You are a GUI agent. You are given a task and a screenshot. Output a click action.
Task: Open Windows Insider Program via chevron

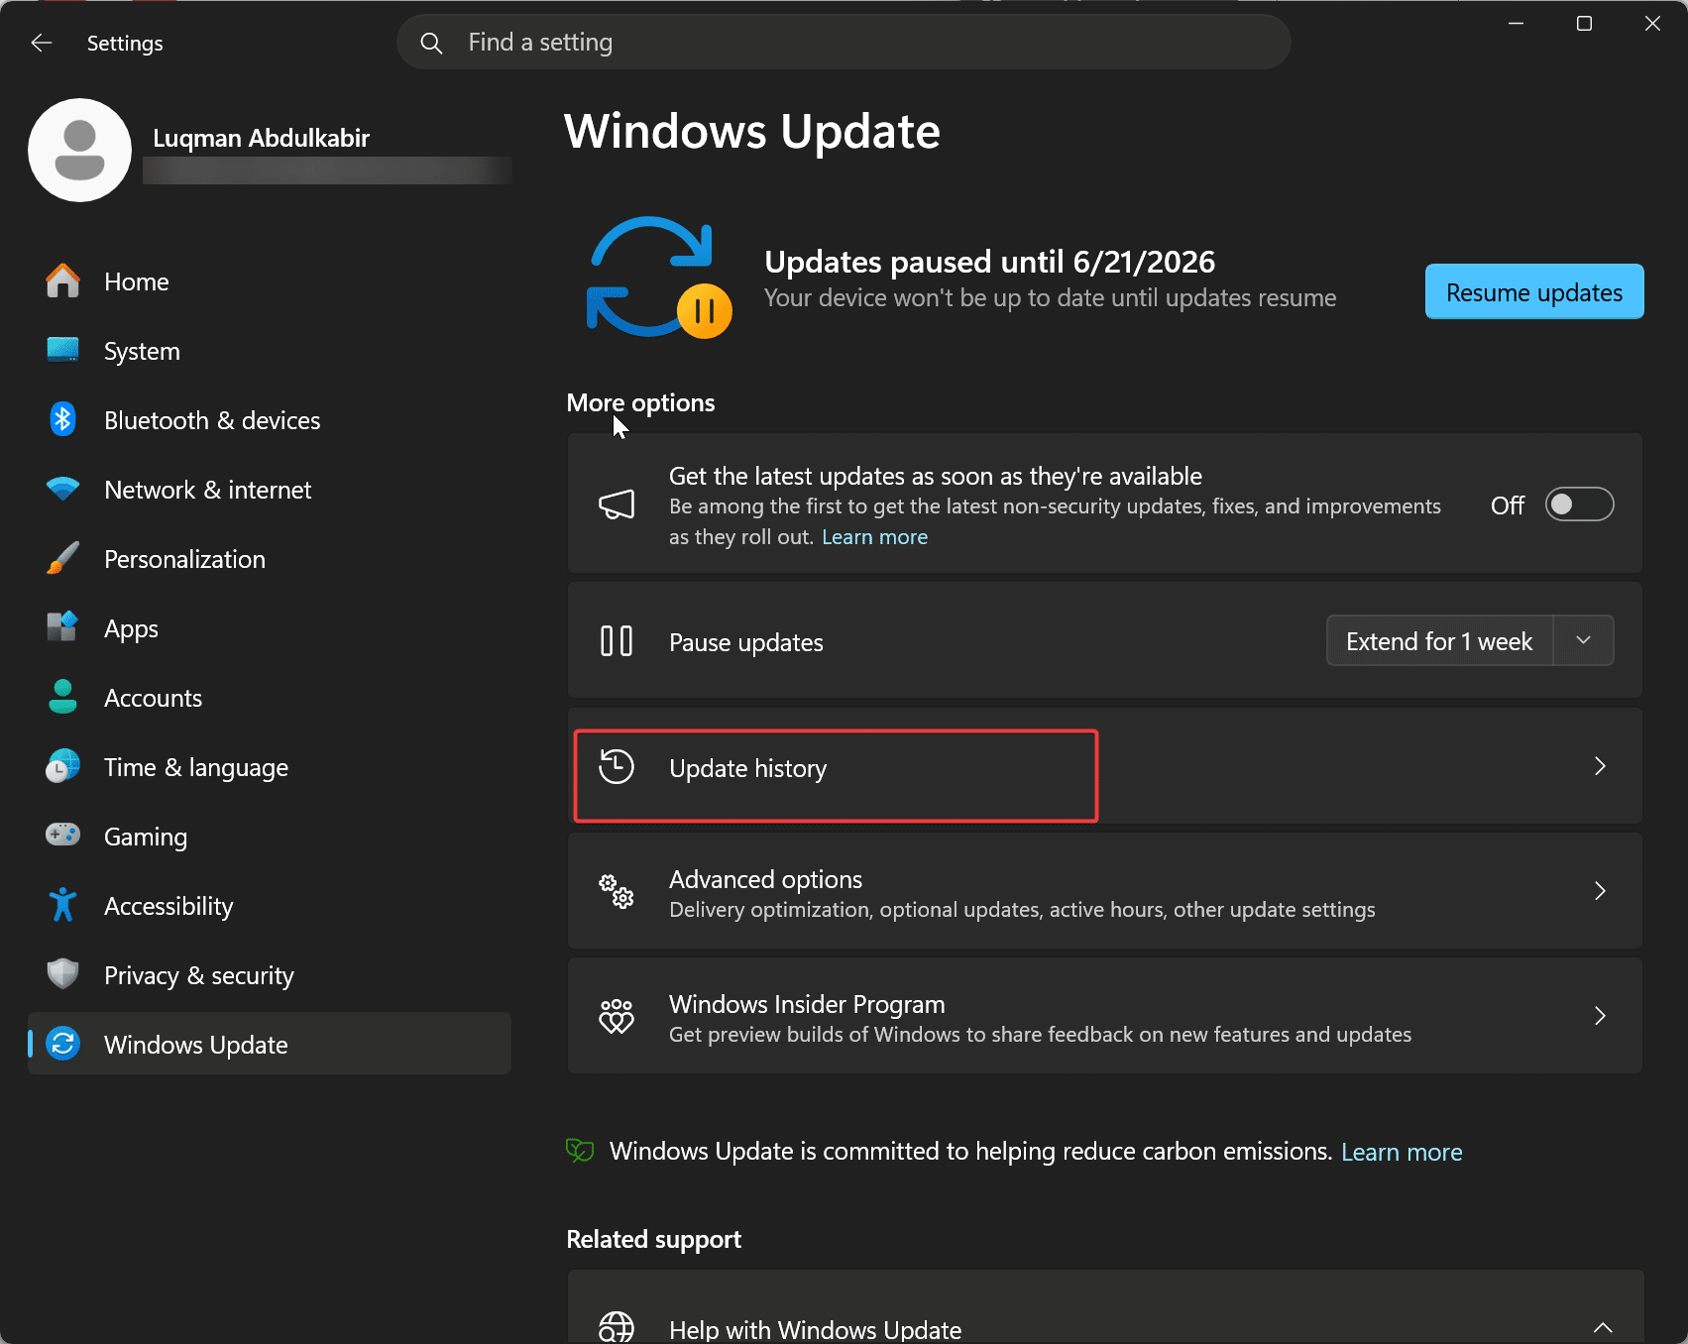[1600, 1016]
